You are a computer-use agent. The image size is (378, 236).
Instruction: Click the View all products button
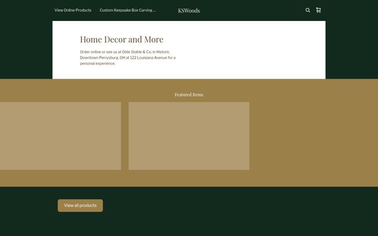tap(80, 206)
